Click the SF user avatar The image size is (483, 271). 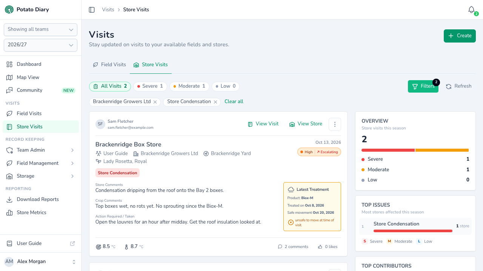[x=100, y=124]
